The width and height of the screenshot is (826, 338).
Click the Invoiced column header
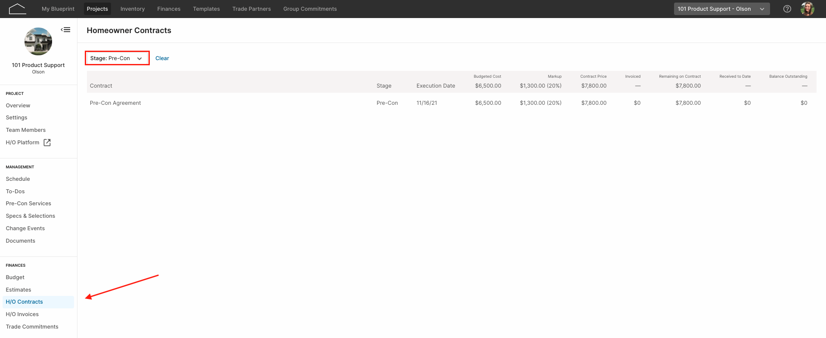(633, 76)
